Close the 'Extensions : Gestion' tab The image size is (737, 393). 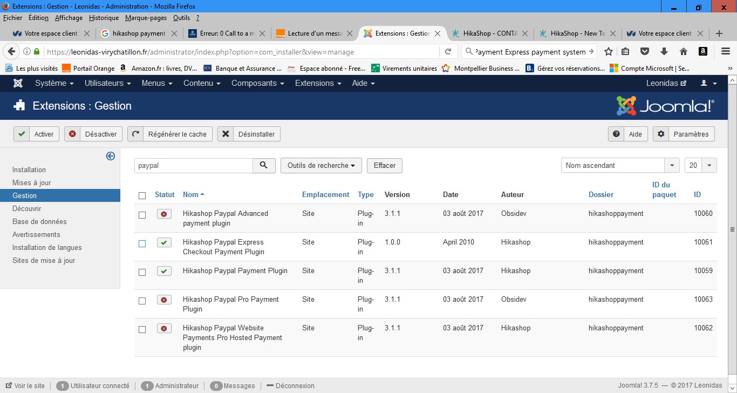tap(438, 33)
